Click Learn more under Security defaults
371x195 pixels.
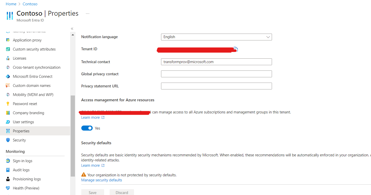tap(91, 165)
